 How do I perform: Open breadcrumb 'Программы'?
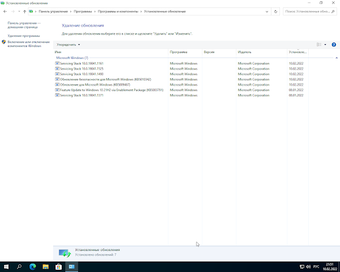[x=83, y=11]
